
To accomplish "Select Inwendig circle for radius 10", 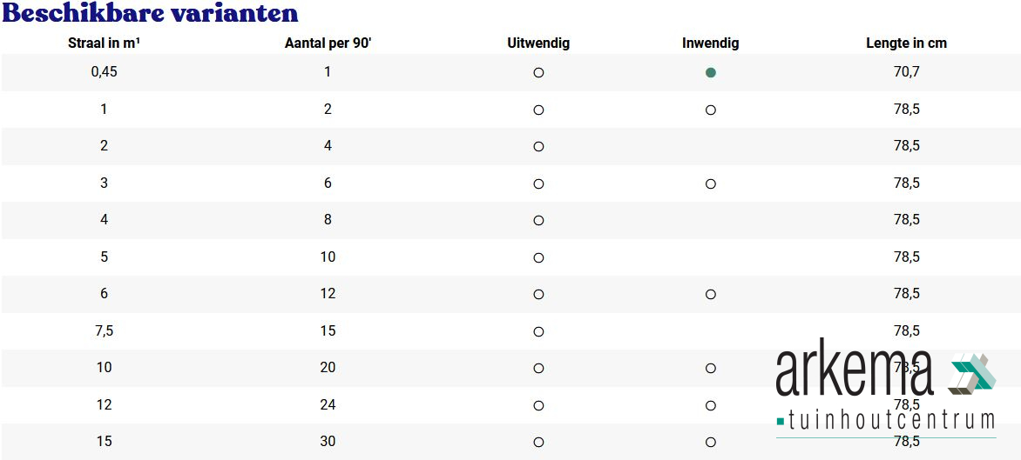I will point(710,369).
